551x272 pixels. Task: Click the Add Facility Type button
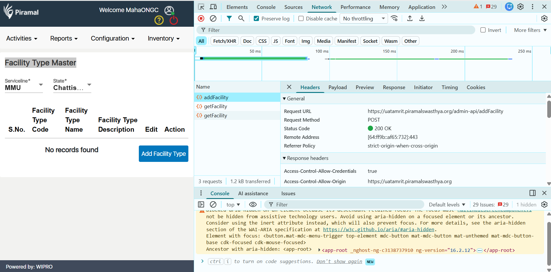click(x=163, y=154)
